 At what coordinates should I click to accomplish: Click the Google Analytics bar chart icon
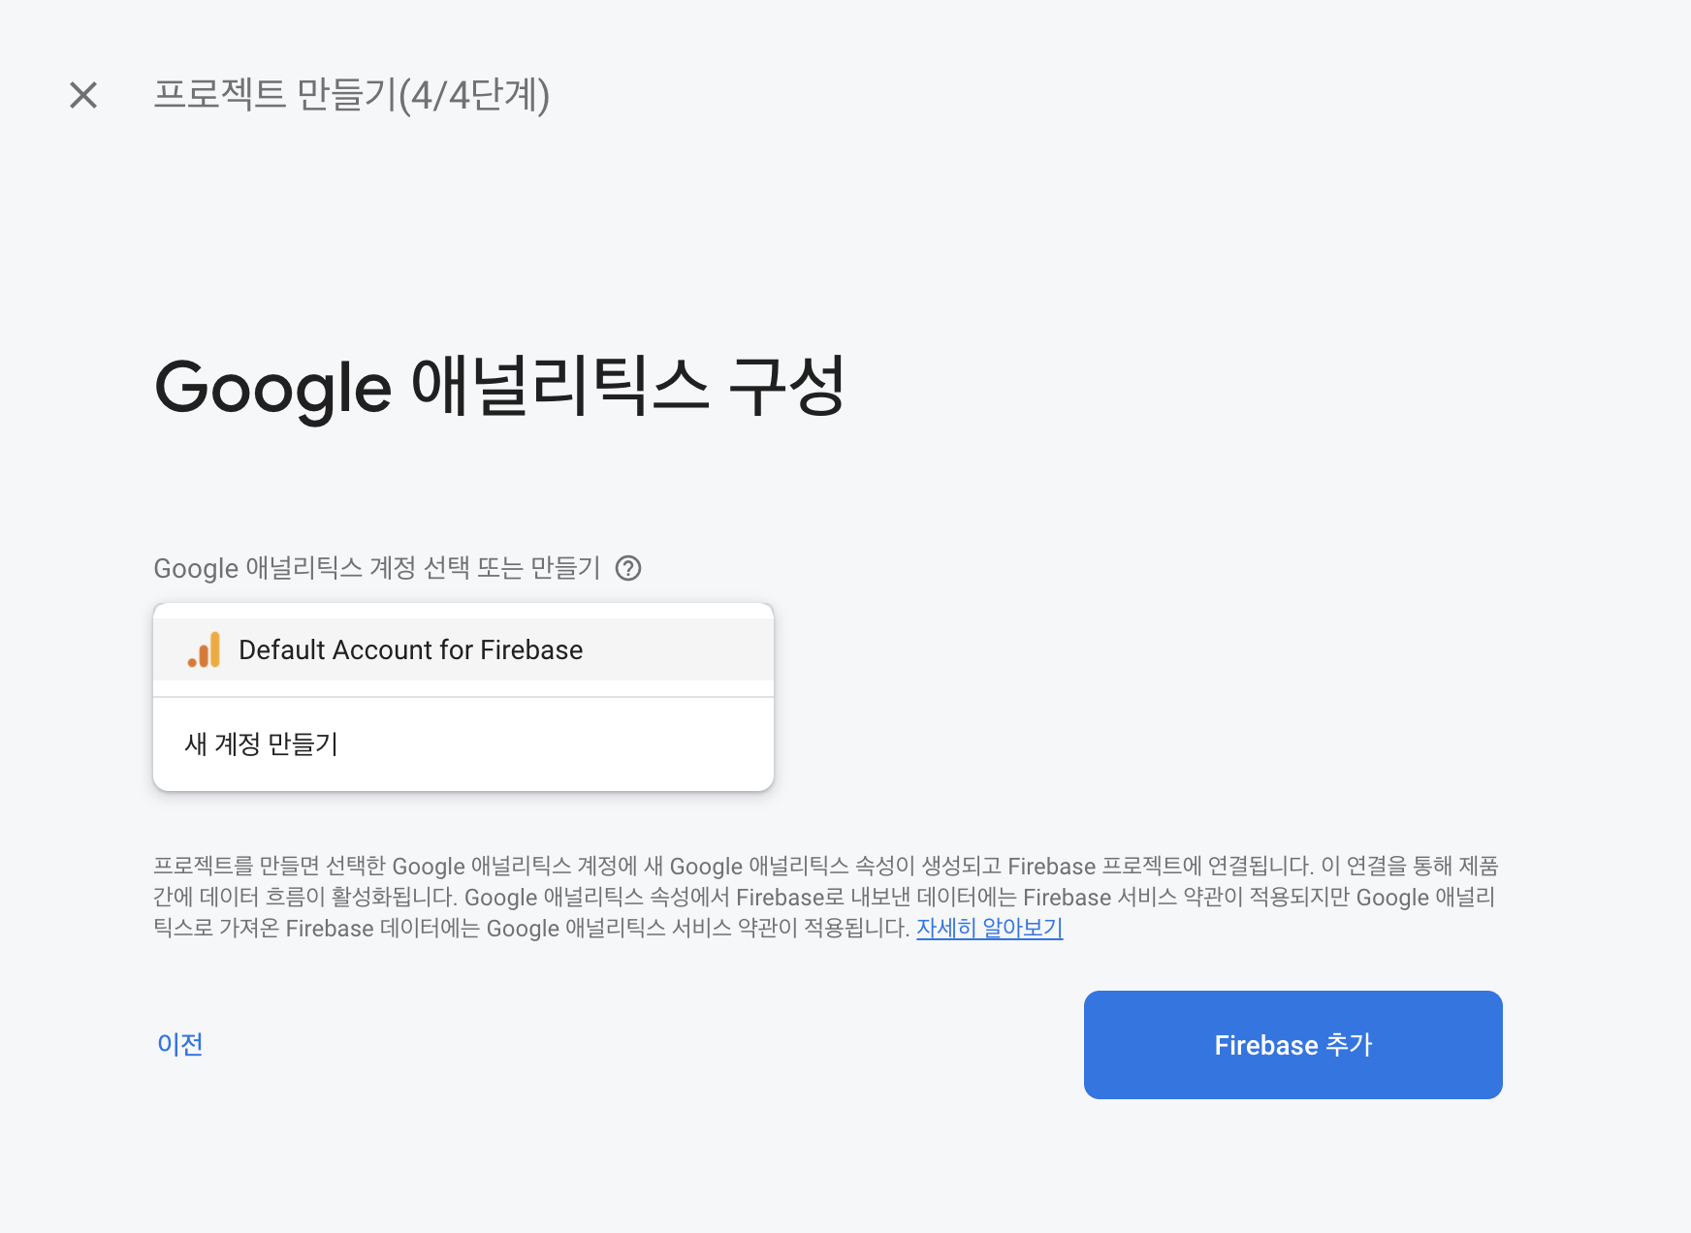coord(205,649)
